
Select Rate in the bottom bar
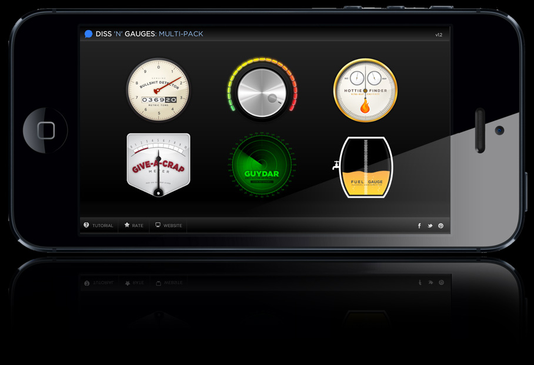138,226
